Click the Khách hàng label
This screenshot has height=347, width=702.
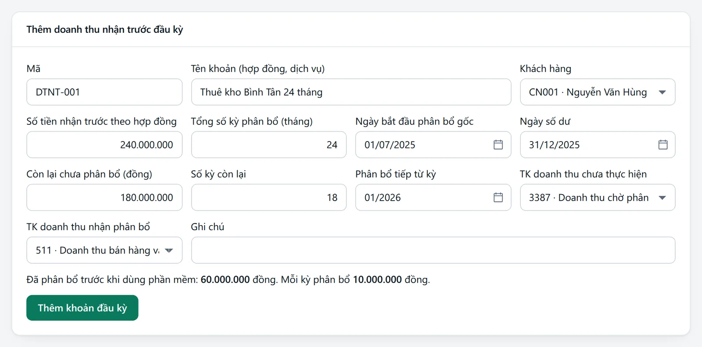tap(545, 69)
